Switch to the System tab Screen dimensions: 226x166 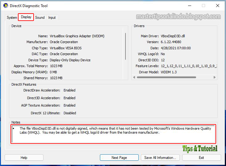point(12,18)
